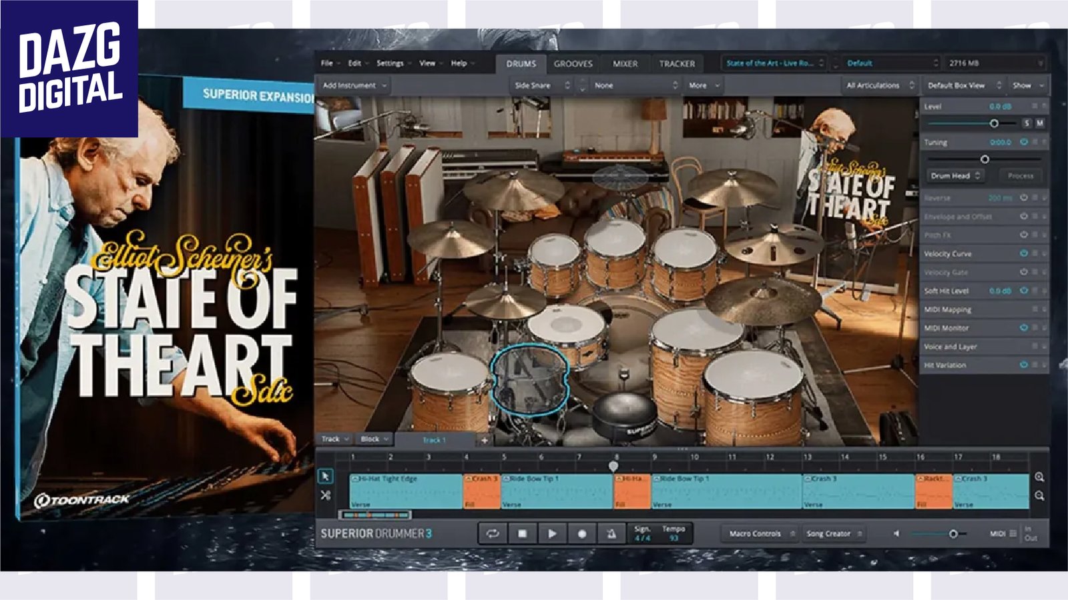The width and height of the screenshot is (1068, 600).
Task: Click the record button
Action: pos(582,534)
